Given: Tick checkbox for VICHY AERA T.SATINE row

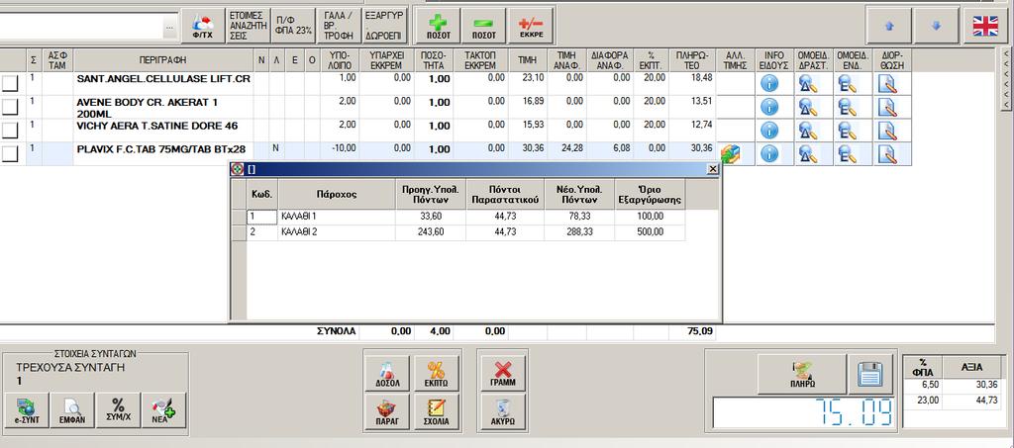Looking at the screenshot, I should click(9, 131).
